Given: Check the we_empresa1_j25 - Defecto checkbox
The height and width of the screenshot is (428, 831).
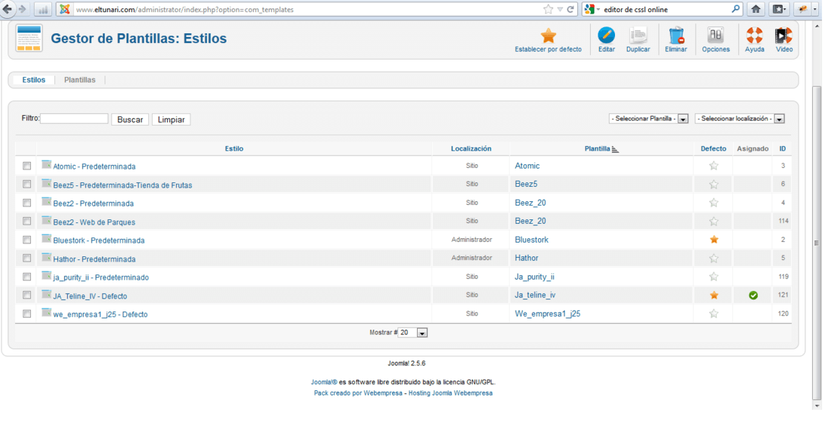Looking at the screenshot, I should (x=27, y=314).
